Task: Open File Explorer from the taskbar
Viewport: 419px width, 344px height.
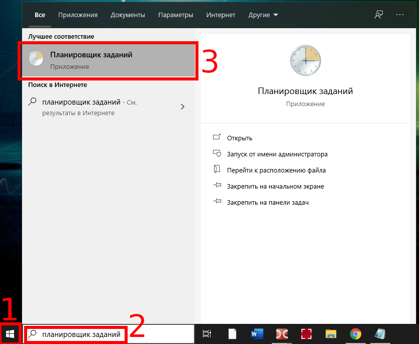Action: (331, 334)
